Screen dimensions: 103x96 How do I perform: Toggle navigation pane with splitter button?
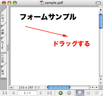click(11, 87)
